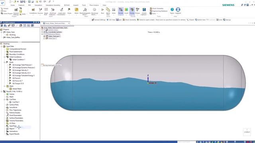Select GG Torque (Y) 8 goal
The image size is (255, 143).
(x=18, y=83)
